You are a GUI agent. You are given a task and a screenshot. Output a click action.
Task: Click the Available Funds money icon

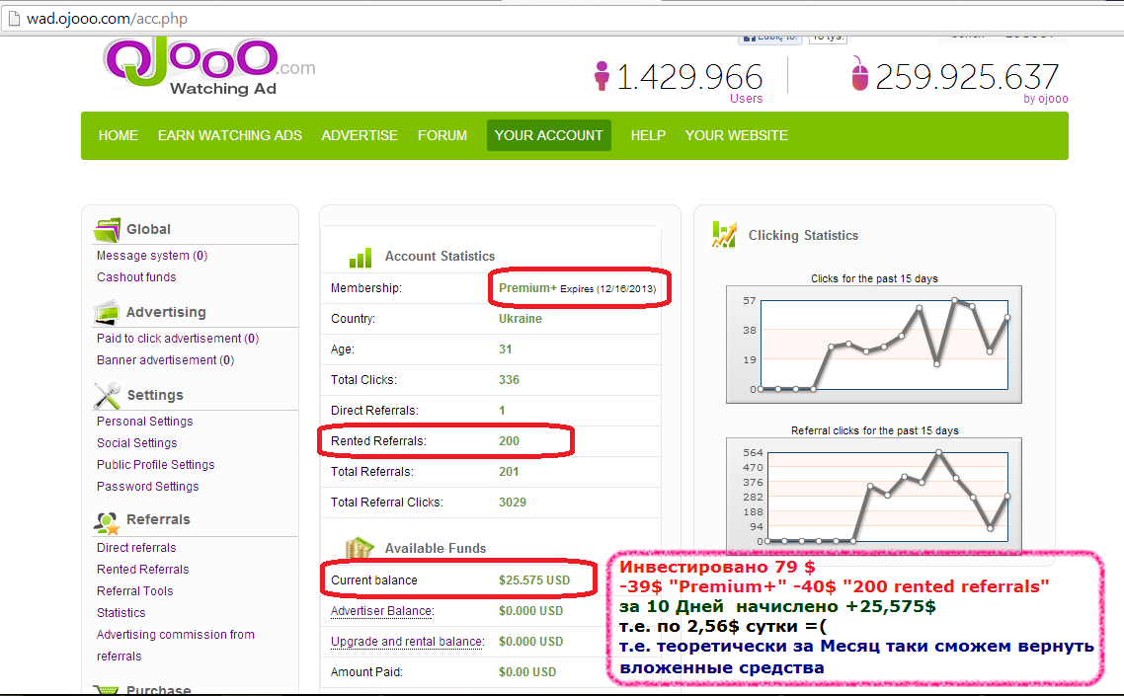click(360, 548)
